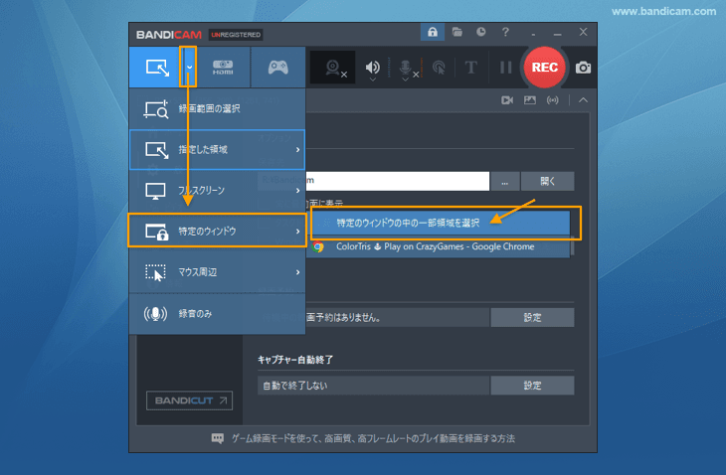
Task: Click the monitor icon beside フルスクリーン
Action: 155,191
